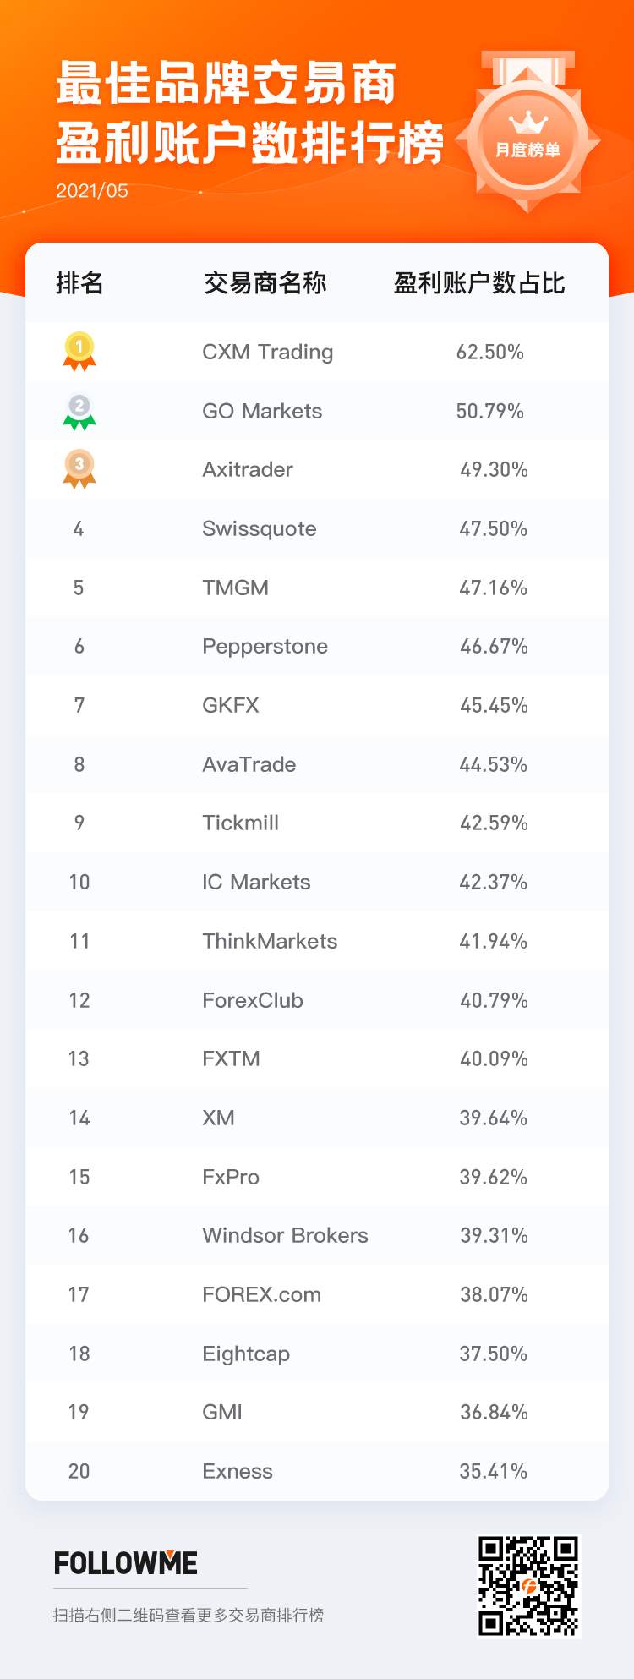
Task: Click the bronze third-place medal icon
Action: (x=79, y=469)
